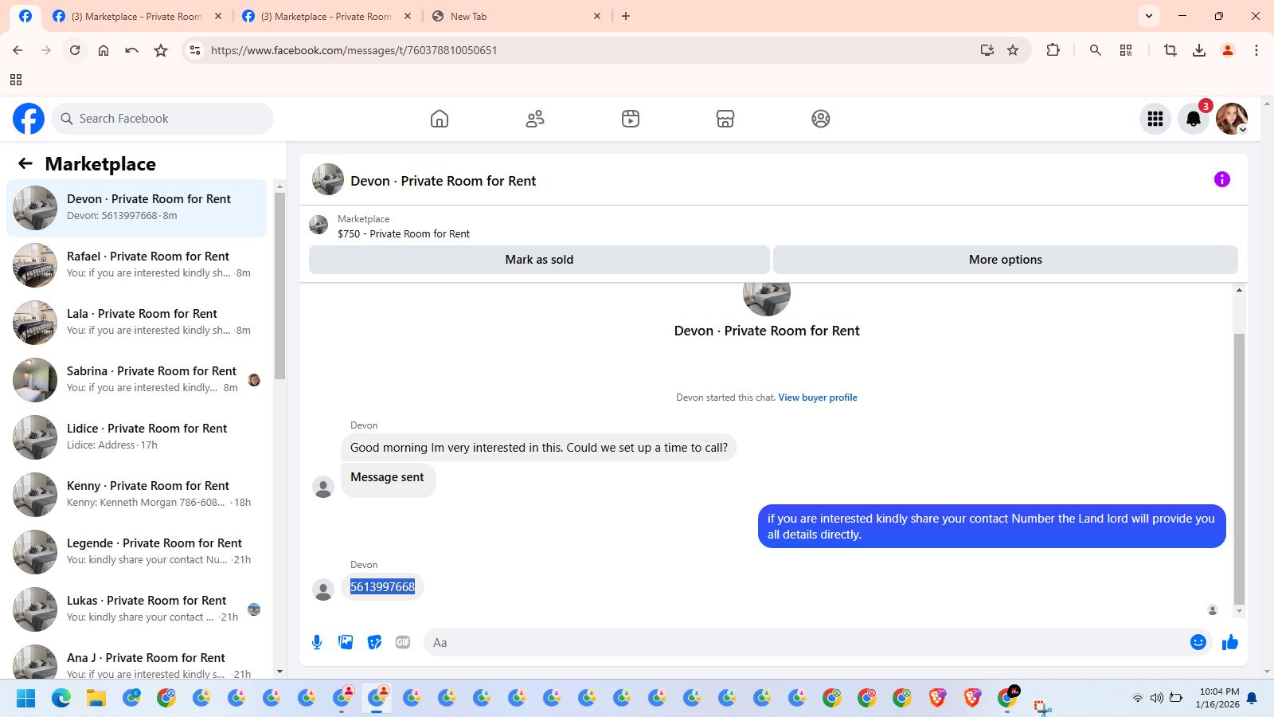The image size is (1274, 717).
Task: Click the address bar URL
Action: pos(354,50)
